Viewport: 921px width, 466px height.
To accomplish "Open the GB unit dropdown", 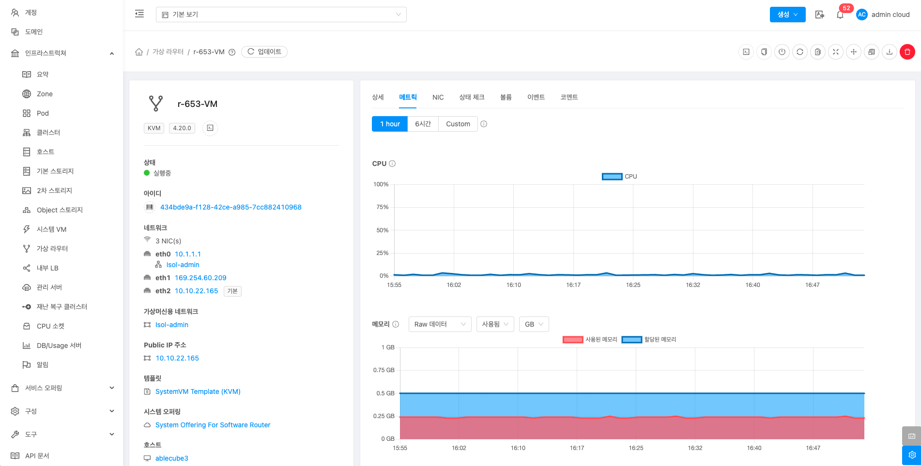I will [534, 324].
